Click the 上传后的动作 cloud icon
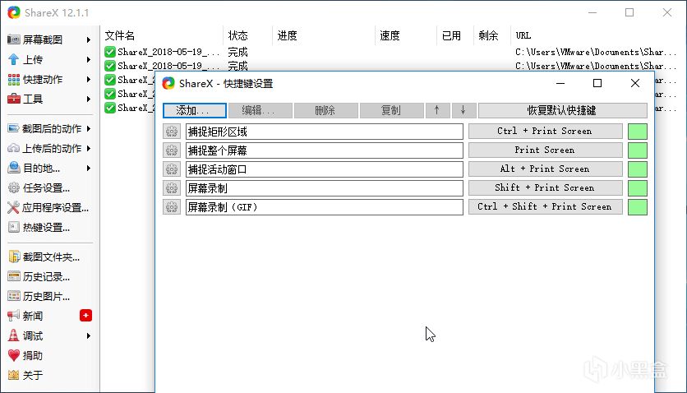The width and height of the screenshot is (687, 393). click(x=14, y=149)
